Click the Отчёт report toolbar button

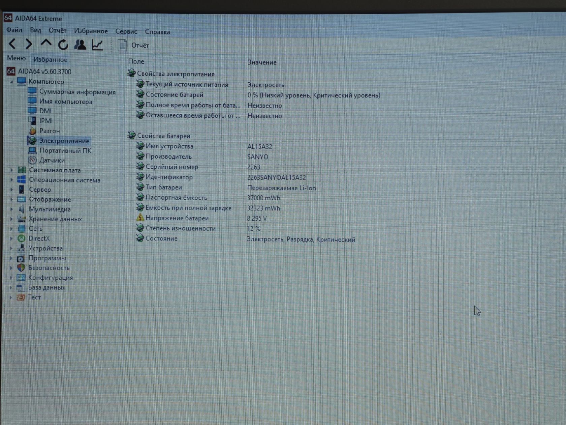click(x=133, y=45)
